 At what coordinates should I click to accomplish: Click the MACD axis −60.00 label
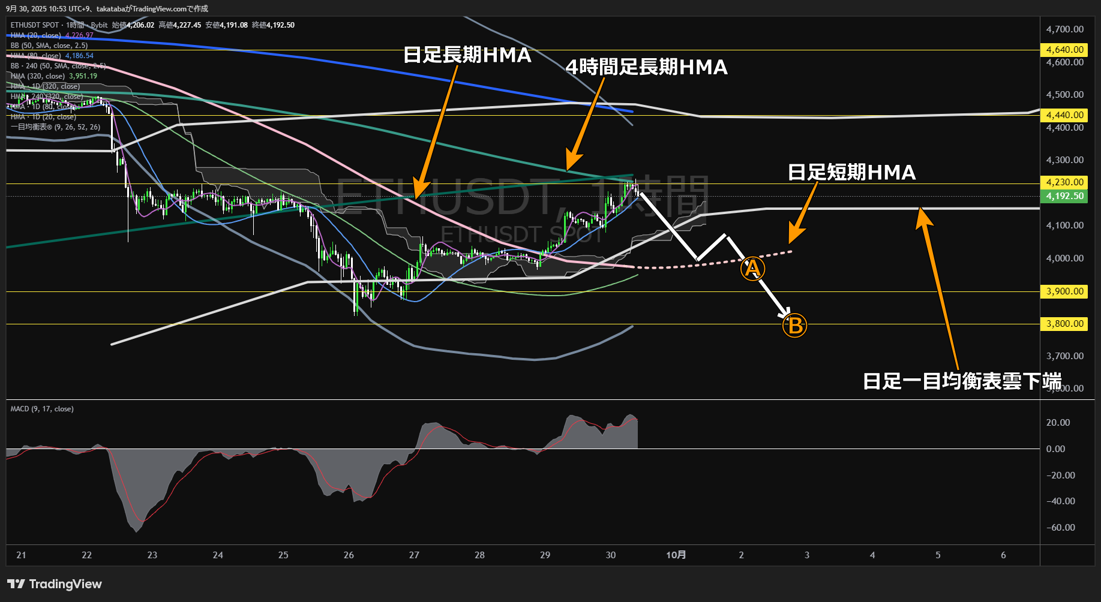coord(1061,528)
